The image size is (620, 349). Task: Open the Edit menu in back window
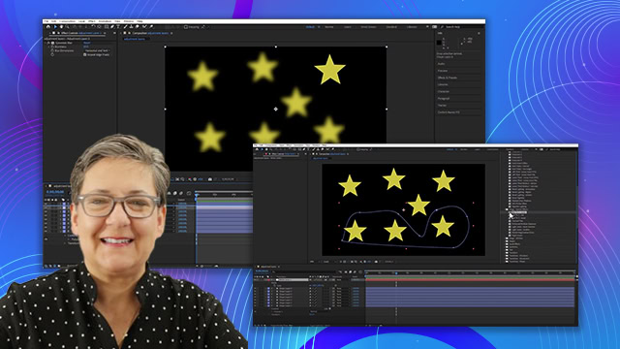point(54,21)
